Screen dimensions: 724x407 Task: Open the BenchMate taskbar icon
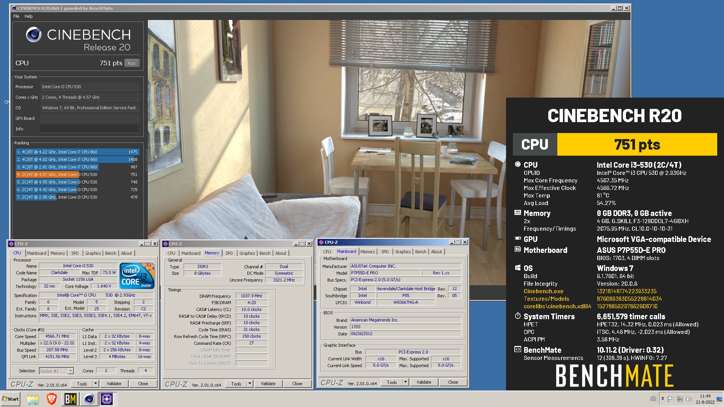coord(70,399)
